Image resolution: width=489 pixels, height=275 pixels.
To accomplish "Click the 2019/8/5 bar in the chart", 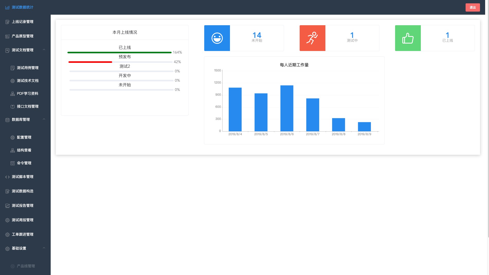I will 261,112.
